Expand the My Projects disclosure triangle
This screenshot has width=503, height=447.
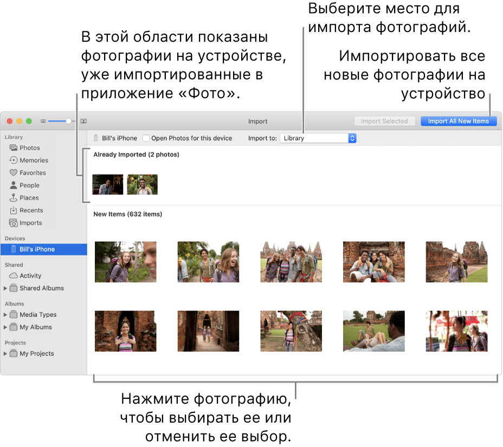pyautogui.click(x=5, y=354)
